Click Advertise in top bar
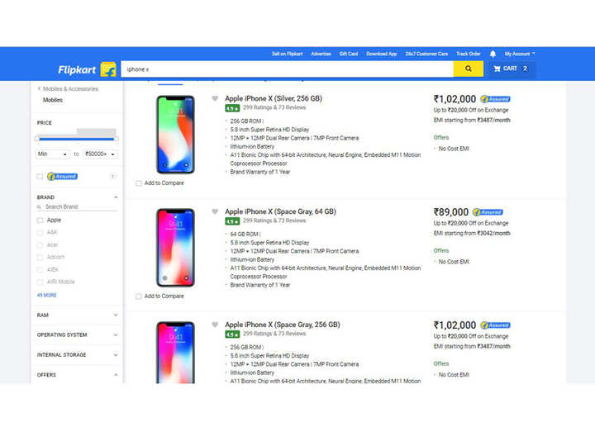595x446 pixels. tap(321, 54)
